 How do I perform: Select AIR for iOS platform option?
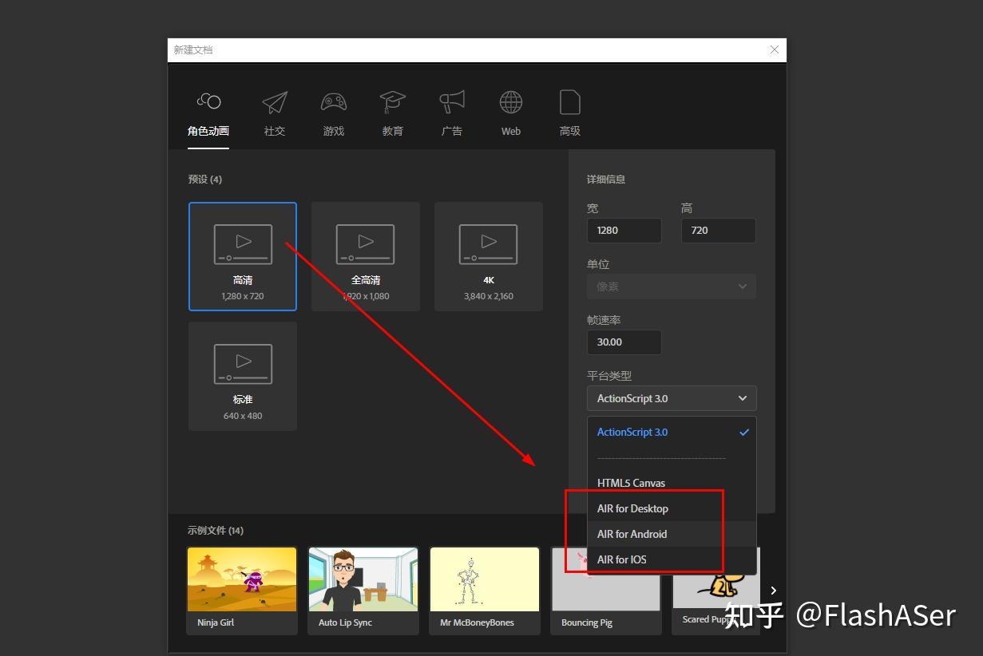tap(672, 559)
